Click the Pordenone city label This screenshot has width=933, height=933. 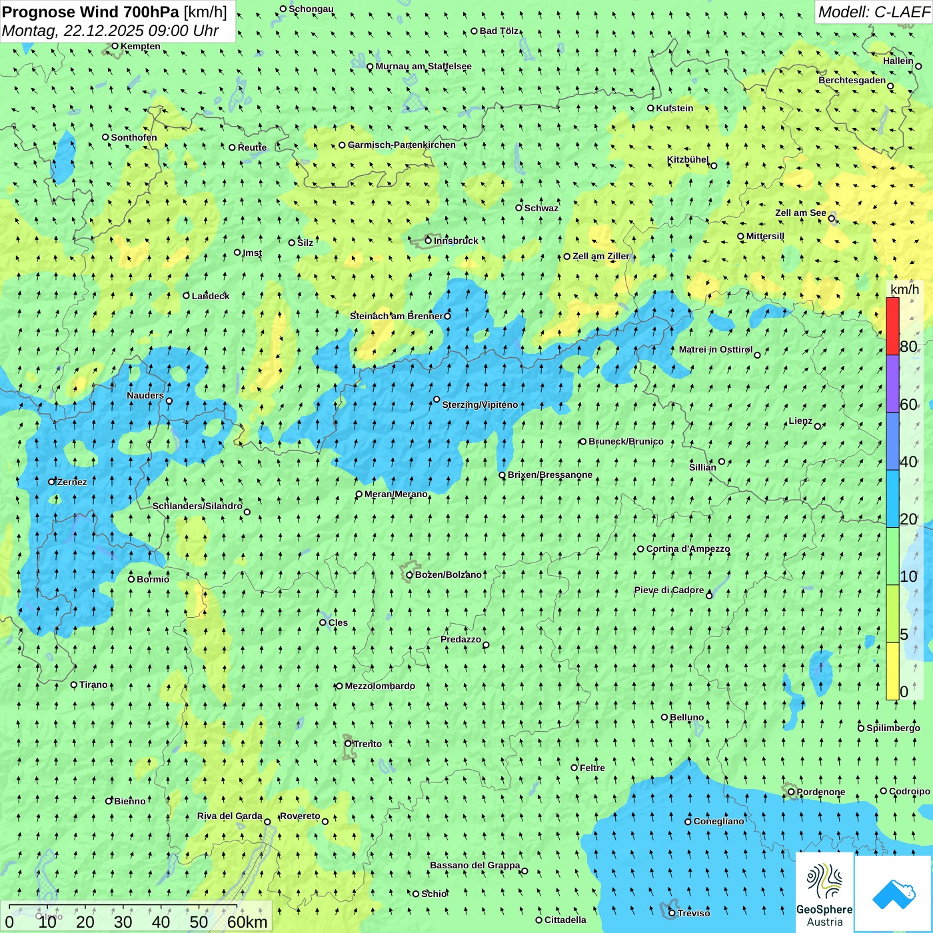point(820,792)
